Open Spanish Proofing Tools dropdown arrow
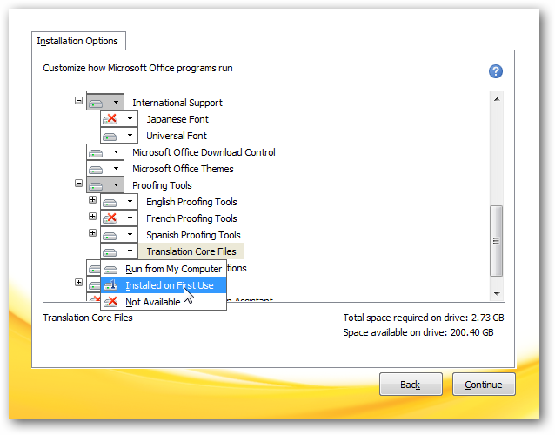555x435 pixels. (130, 234)
